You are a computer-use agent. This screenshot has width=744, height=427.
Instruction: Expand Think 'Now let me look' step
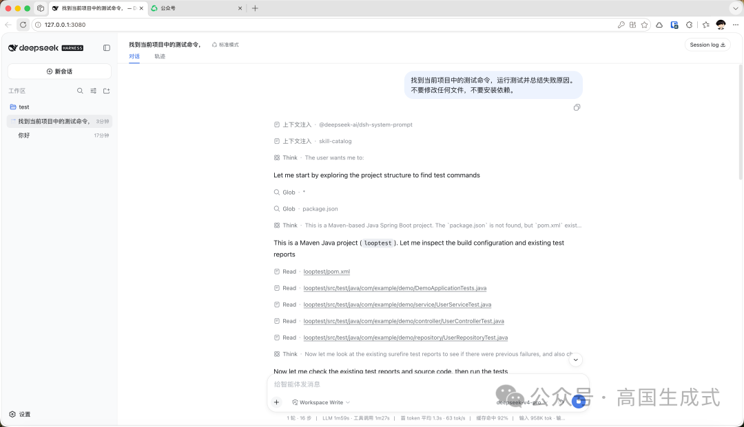pos(423,354)
